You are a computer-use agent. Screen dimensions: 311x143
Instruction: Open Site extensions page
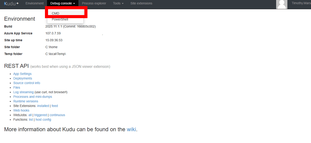[x=141, y=3]
